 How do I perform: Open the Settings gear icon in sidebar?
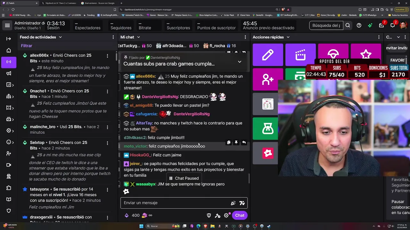pyautogui.click(x=9, y=131)
